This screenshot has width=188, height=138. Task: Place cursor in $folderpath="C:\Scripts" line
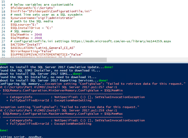(x=33, y=8)
